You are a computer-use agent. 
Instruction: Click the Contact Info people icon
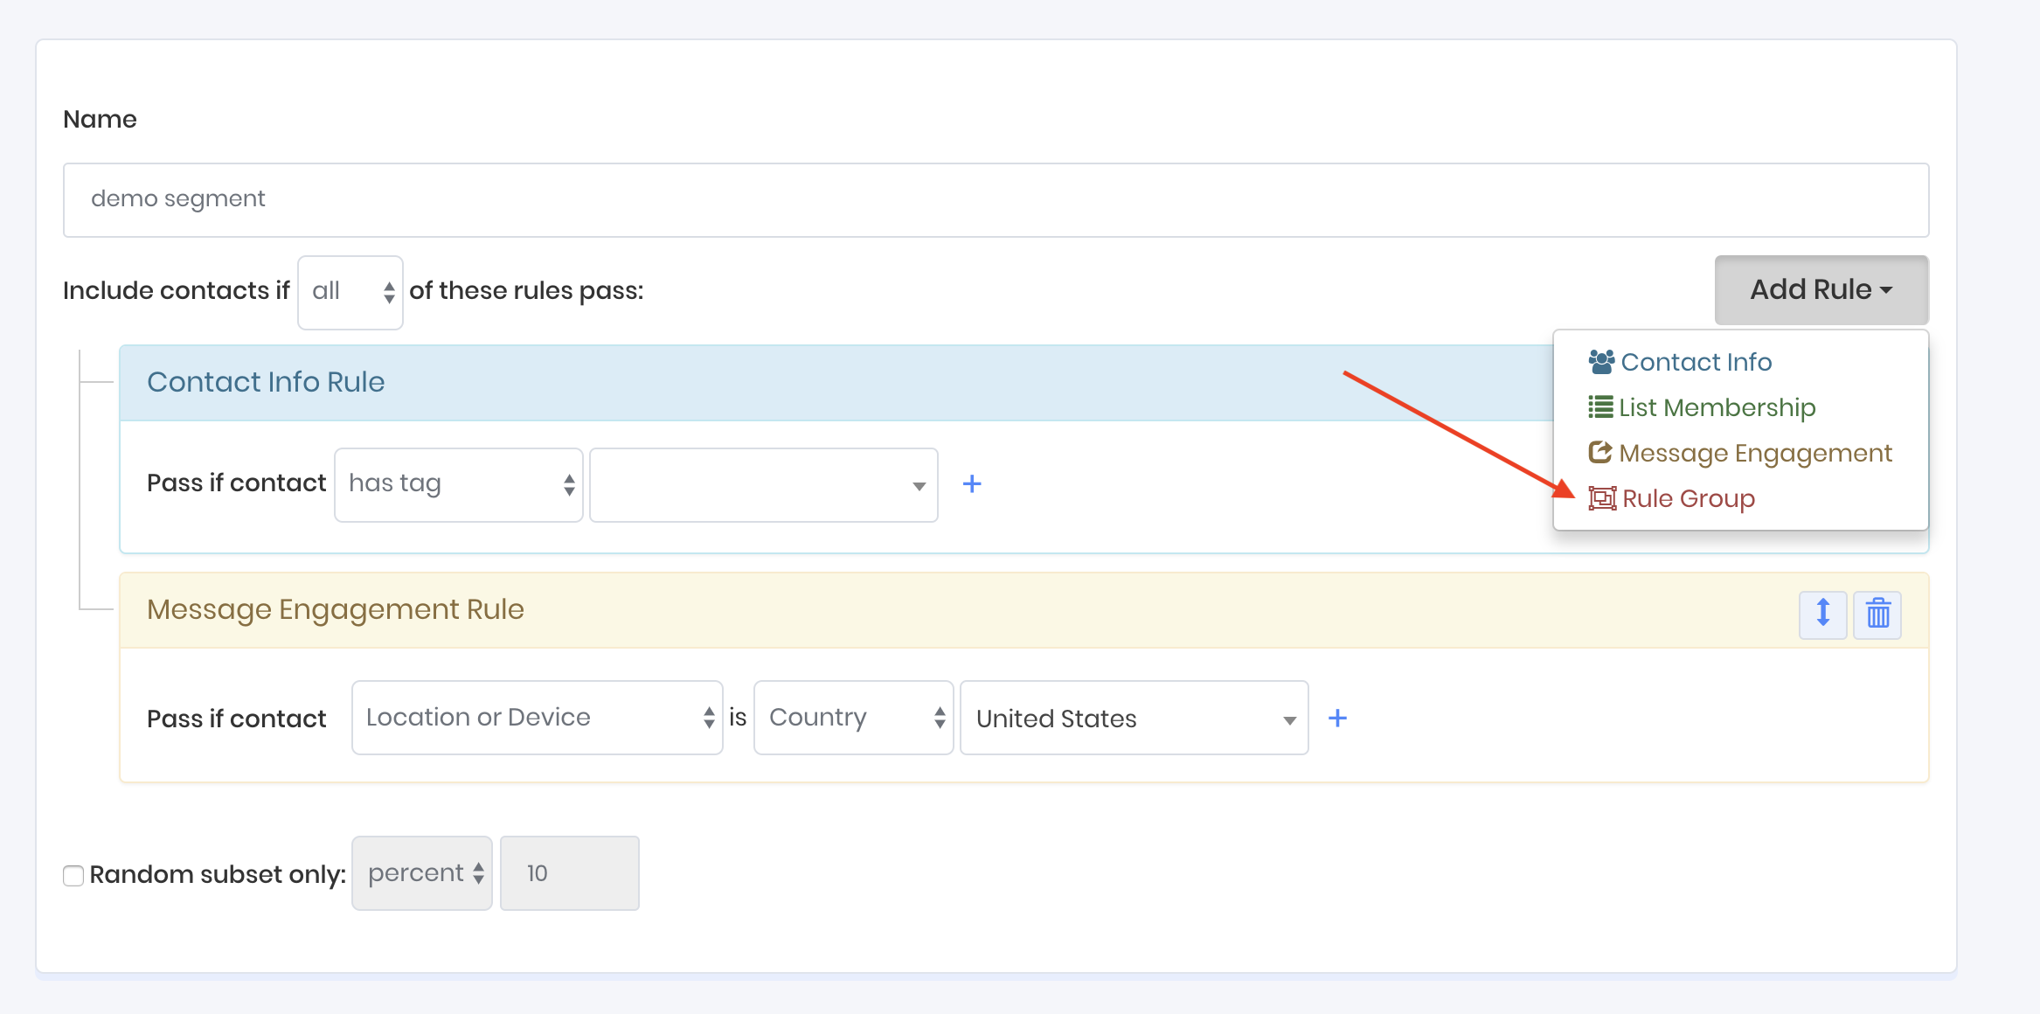tap(1601, 362)
